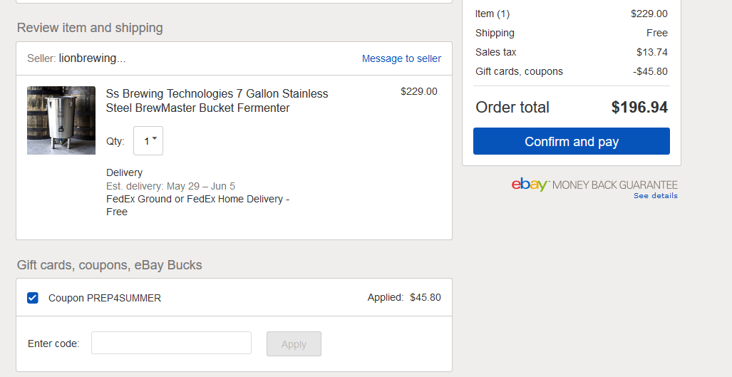This screenshot has width=732, height=377.
Task: Click the Confirm and pay button
Action: coord(572,141)
